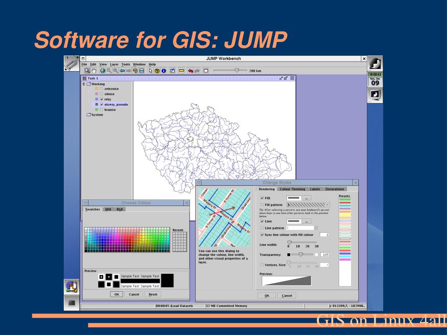This screenshot has height=335, width=447.
Task: Click the paperclip dock icon at top left
Action: click(x=71, y=63)
